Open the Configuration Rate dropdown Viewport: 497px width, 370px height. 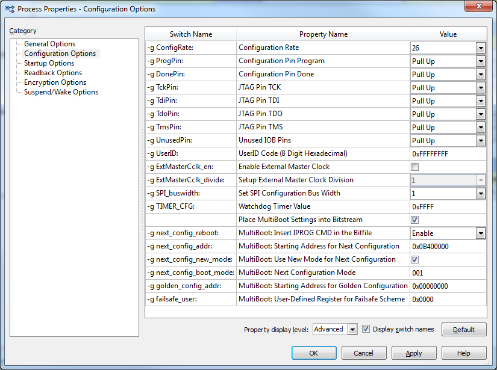(481, 48)
